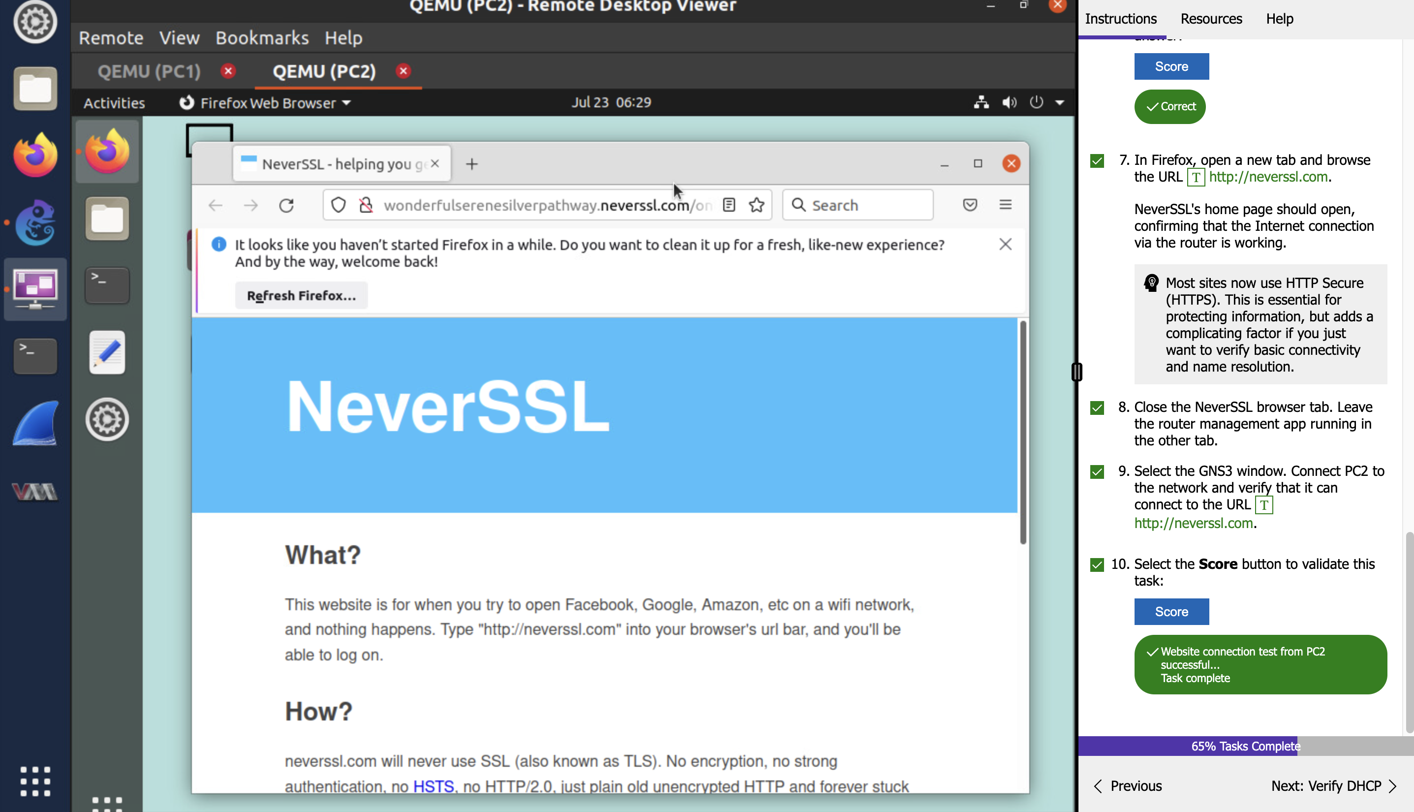Viewport: 1414px width, 812px height.
Task: Expand the Firefox Web Browser app menu
Action: coord(265,103)
